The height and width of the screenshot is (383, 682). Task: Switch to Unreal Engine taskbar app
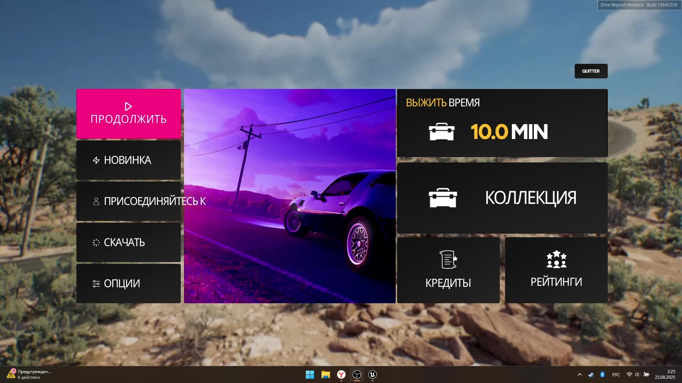(x=372, y=374)
